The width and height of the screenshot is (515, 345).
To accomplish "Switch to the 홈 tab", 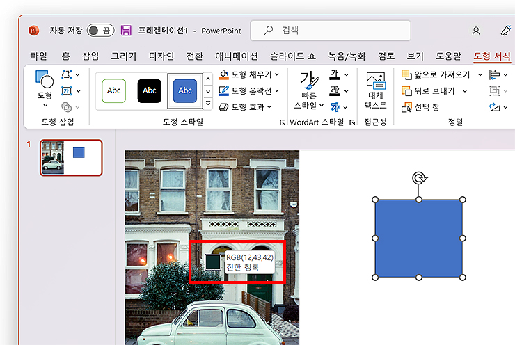I will [65, 56].
